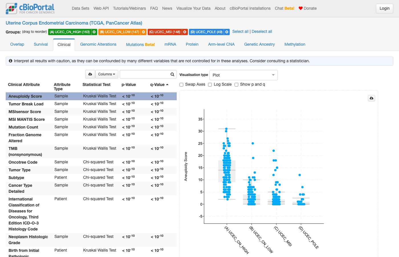Screen dimensions: 399x257
Task: Switch to the Overlap tab
Action: 17,44
